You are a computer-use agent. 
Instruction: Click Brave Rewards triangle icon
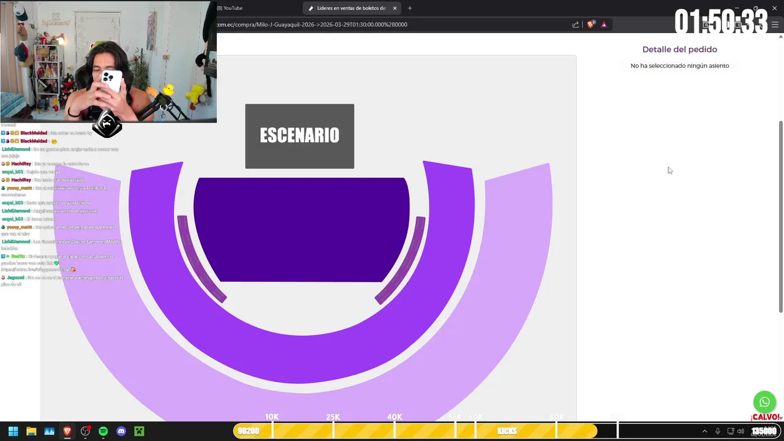point(604,24)
